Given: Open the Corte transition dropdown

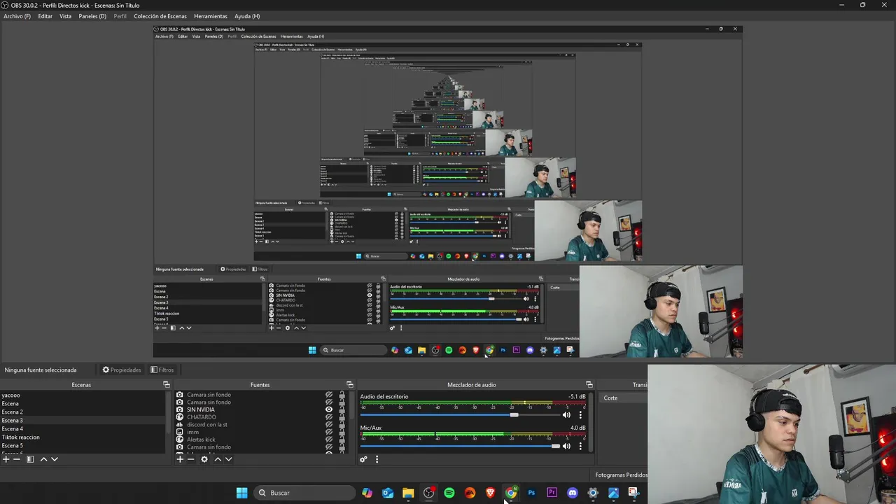Looking at the screenshot, I should (x=623, y=398).
